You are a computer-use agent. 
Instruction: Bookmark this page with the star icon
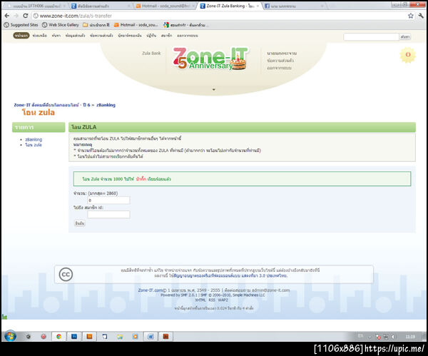(411, 16)
